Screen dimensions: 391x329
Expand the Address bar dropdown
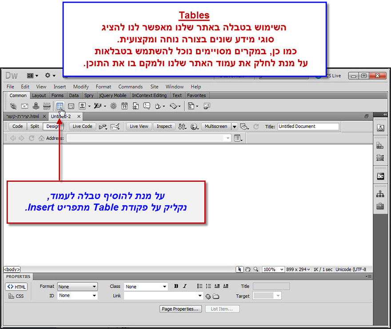click(228, 138)
